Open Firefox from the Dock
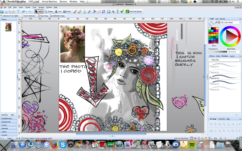 55,145
